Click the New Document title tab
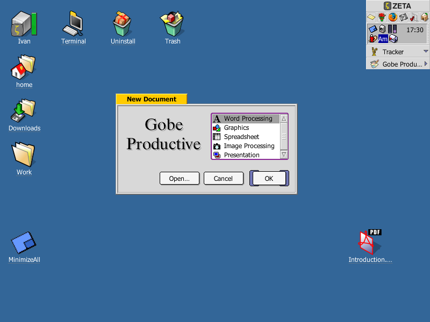Image resolution: width=430 pixels, height=322 pixels. click(152, 99)
